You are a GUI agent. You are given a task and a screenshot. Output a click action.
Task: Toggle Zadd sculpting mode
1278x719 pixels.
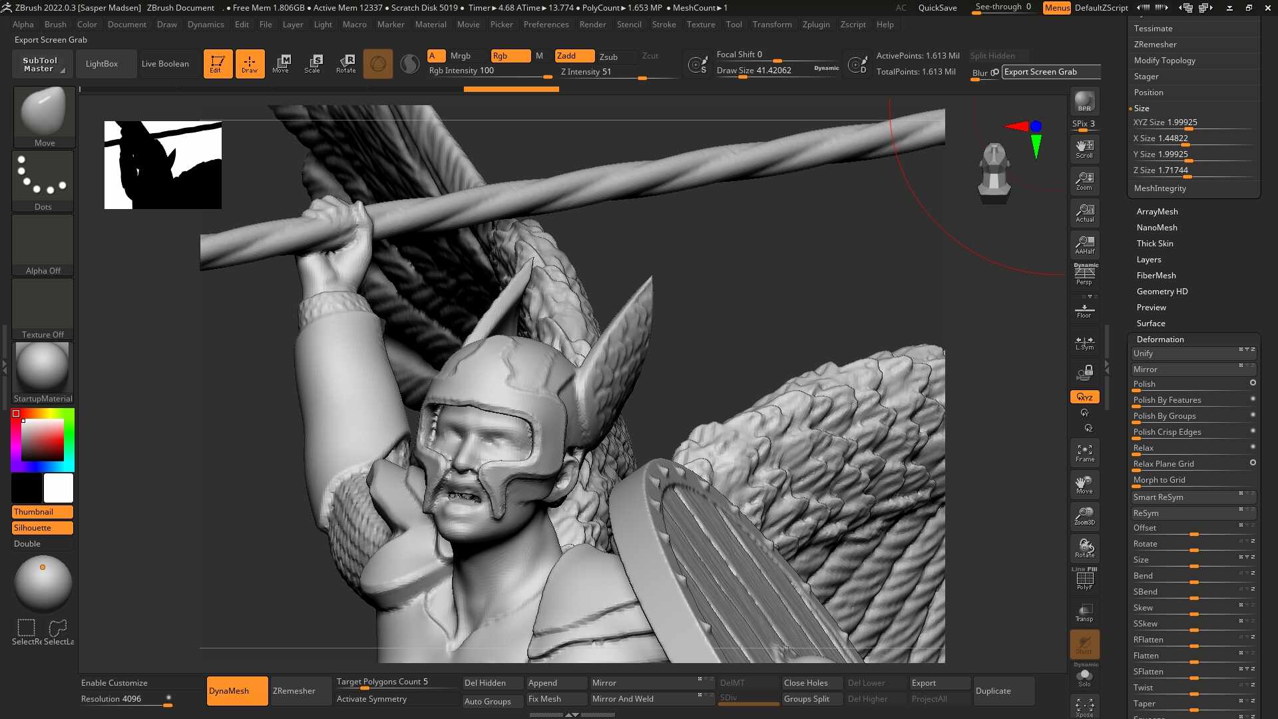[x=574, y=56]
